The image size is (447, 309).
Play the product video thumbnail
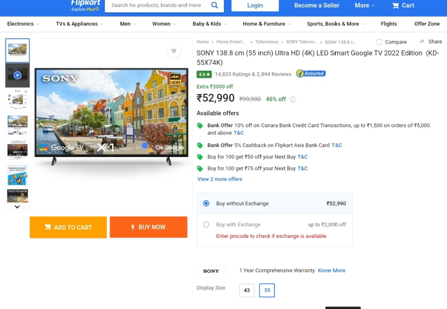click(17, 75)
